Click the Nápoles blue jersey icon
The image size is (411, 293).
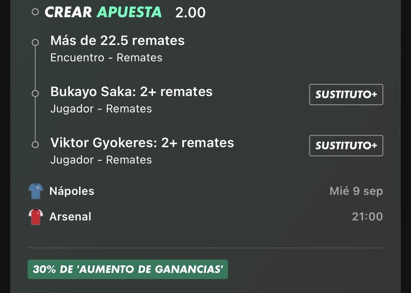pos(35,191)
